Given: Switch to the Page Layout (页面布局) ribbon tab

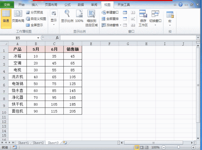Looking at the screenshot, I should (51, 5).
